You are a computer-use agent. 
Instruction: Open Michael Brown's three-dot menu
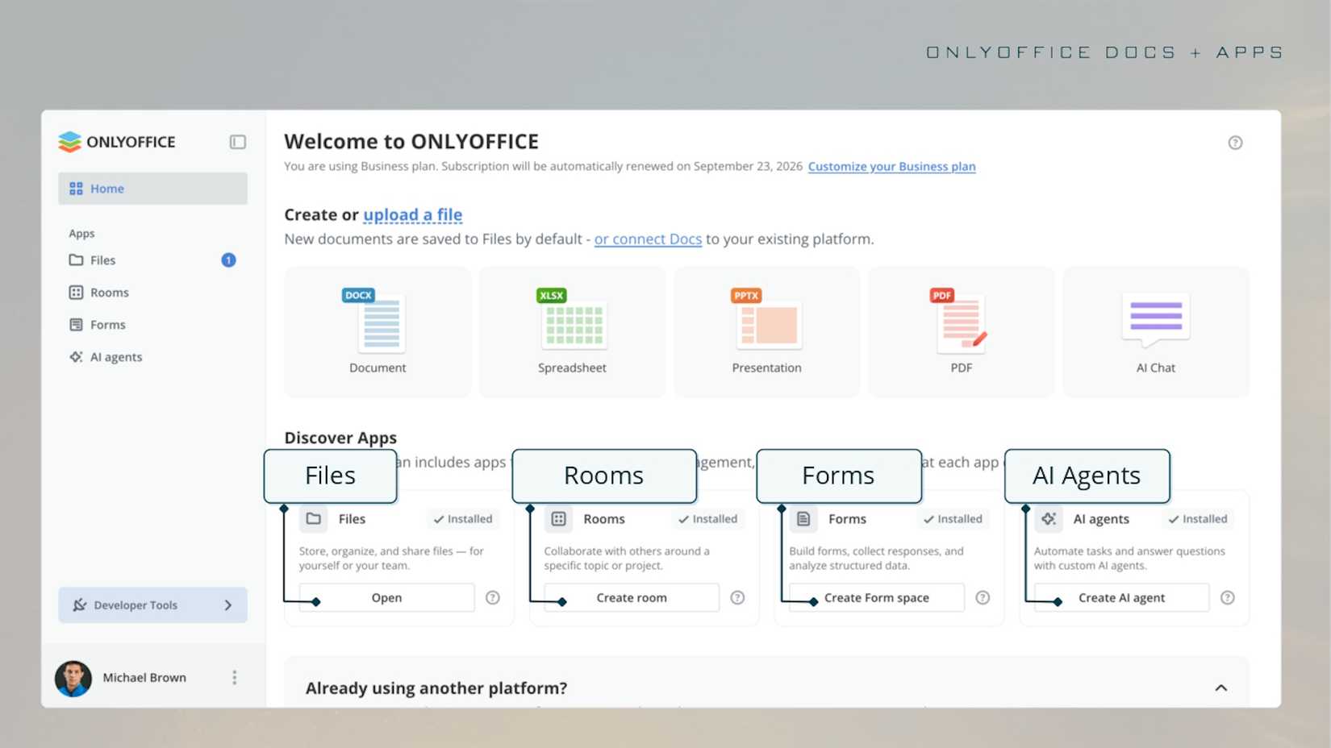[235, 678]
